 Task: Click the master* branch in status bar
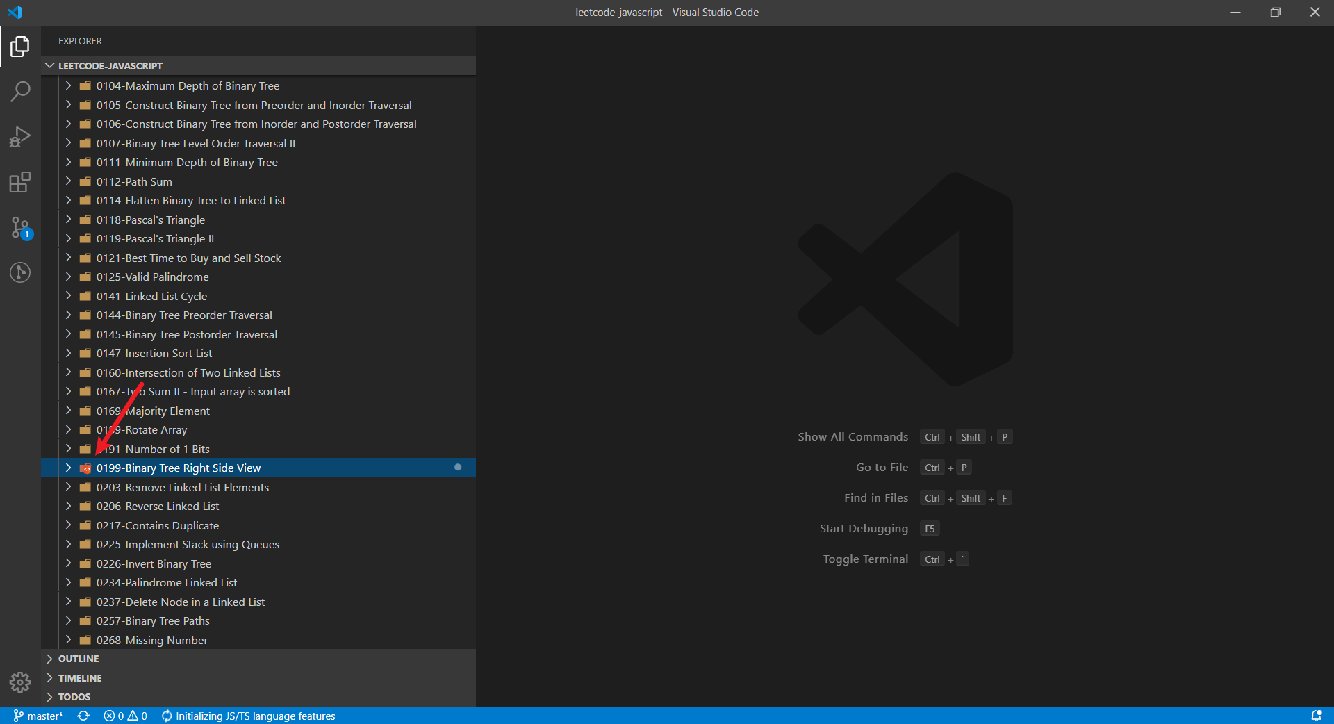38,716
